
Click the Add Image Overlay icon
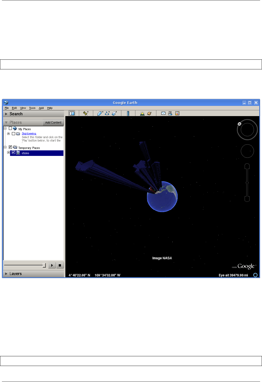[114, 113]
